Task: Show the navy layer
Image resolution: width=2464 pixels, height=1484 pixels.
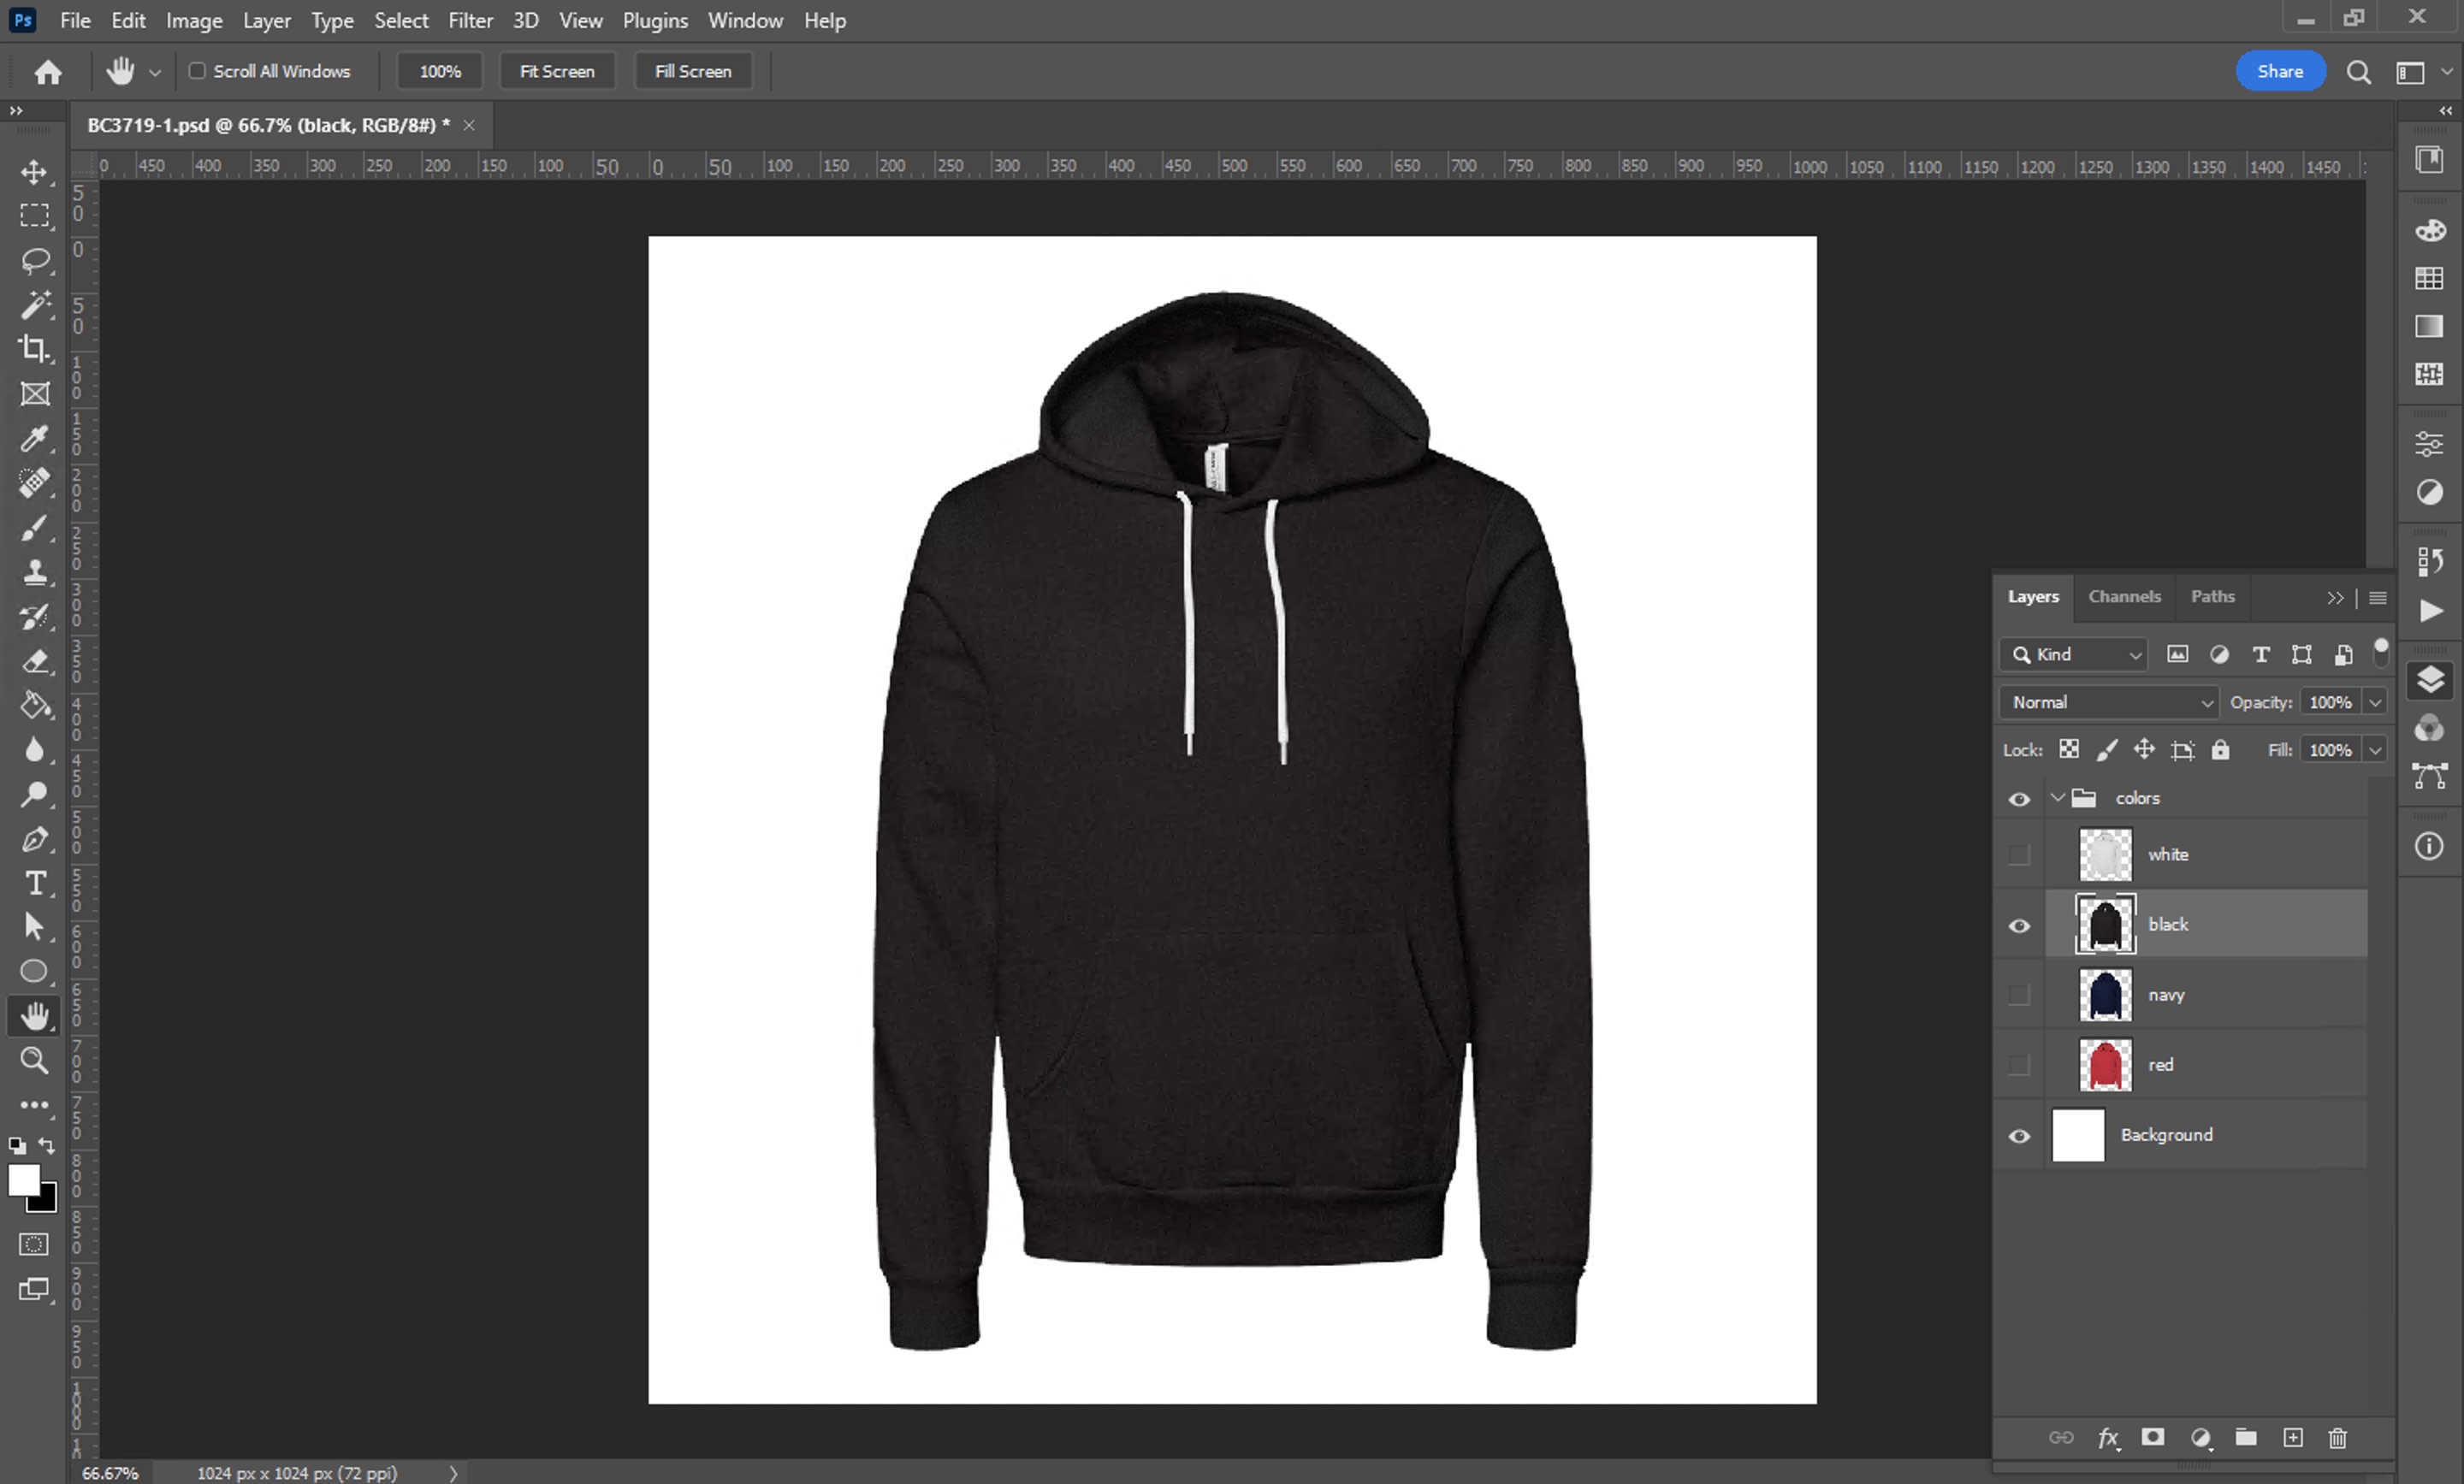Action: (x=2019, y=995)
